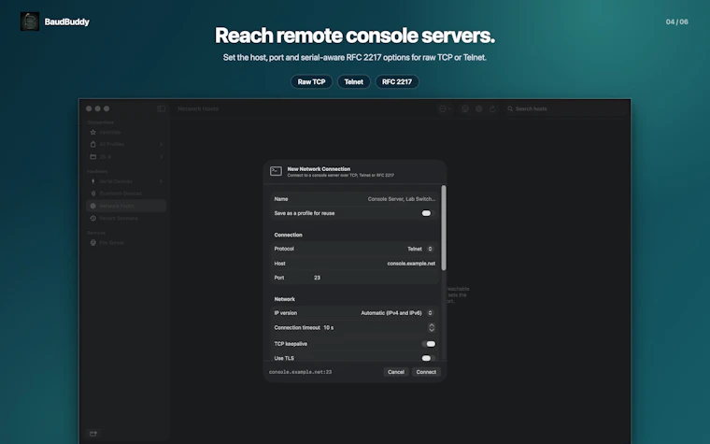Click the server stack toolbar icon
The image size is (710, 444).
click(465, 108)
